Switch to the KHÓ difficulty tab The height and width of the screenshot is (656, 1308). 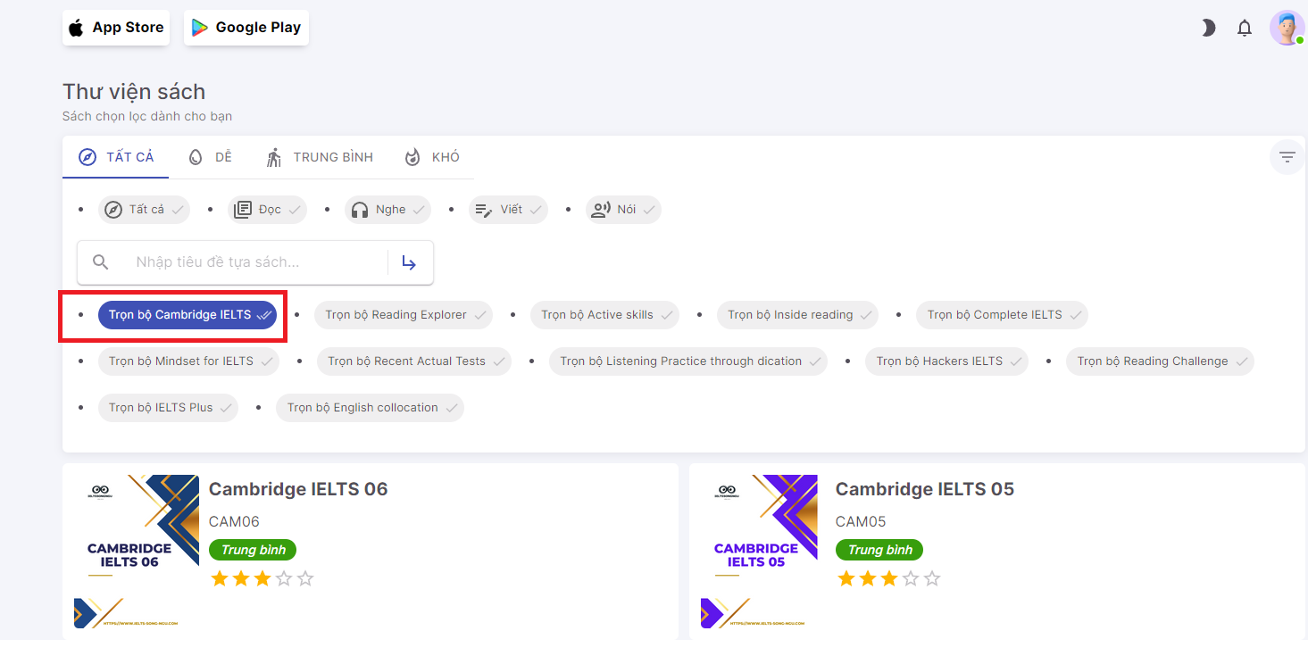pyautogui.click(x=431, y=157)
